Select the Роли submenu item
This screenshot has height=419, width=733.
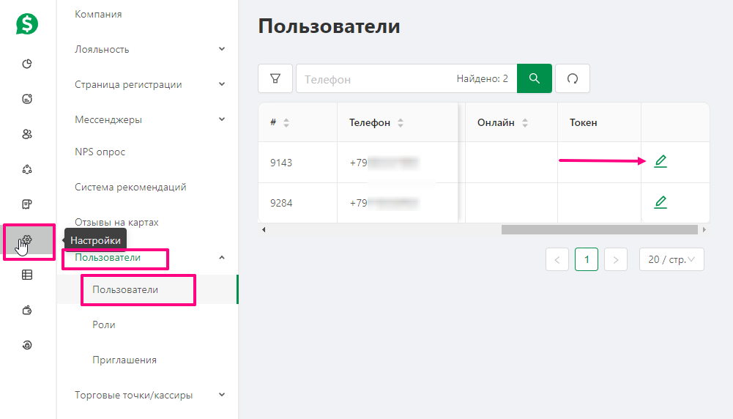[x=104, y=325]
